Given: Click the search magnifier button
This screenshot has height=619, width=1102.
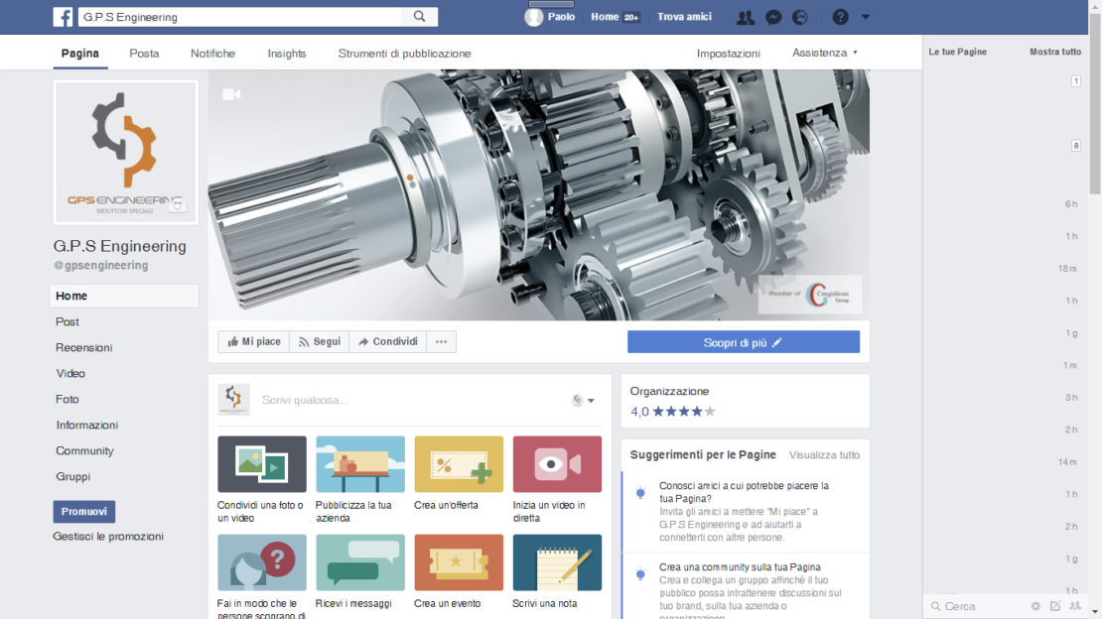Looking at the screenshot, I should [420, 17].
